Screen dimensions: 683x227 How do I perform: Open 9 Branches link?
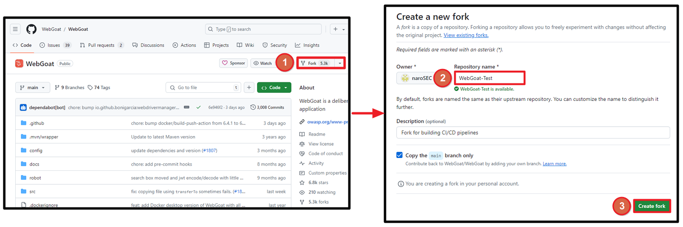(69, 88)
